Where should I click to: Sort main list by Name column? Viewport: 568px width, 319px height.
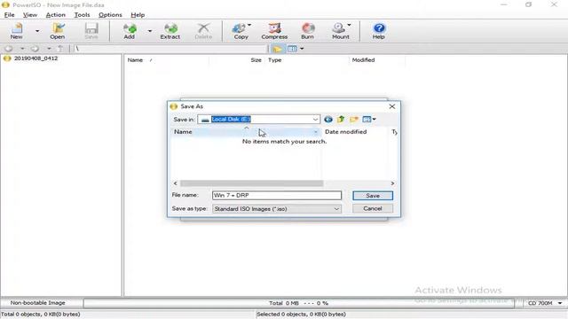[x=135, y=60]
